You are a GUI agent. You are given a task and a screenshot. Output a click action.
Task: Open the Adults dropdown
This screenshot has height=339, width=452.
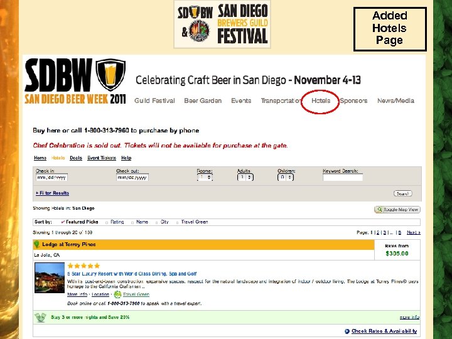[245, 177]
